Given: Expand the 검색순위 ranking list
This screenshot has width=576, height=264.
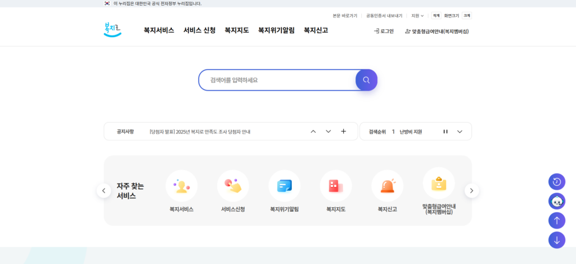Looking at the screenshot, I should (460, 132).
